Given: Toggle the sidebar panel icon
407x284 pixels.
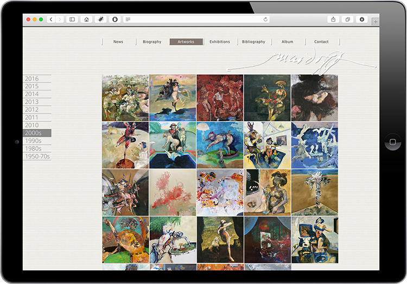Looking at the screenshot, I should [72, 19].
